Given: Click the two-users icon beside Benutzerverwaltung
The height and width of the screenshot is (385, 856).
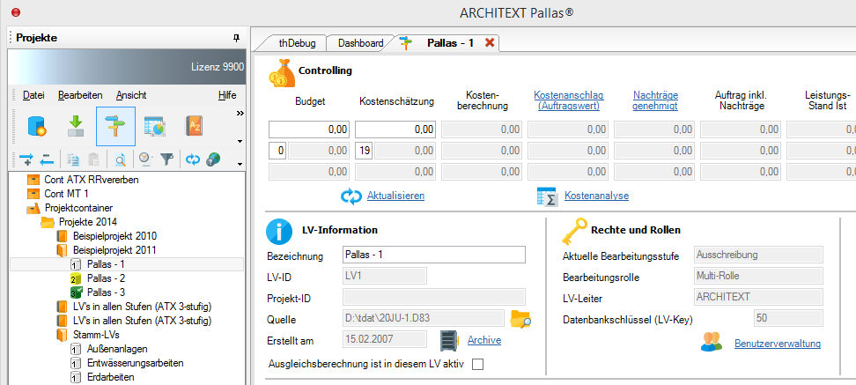Looking at the screenshot, I should click(x=712, y=341).
